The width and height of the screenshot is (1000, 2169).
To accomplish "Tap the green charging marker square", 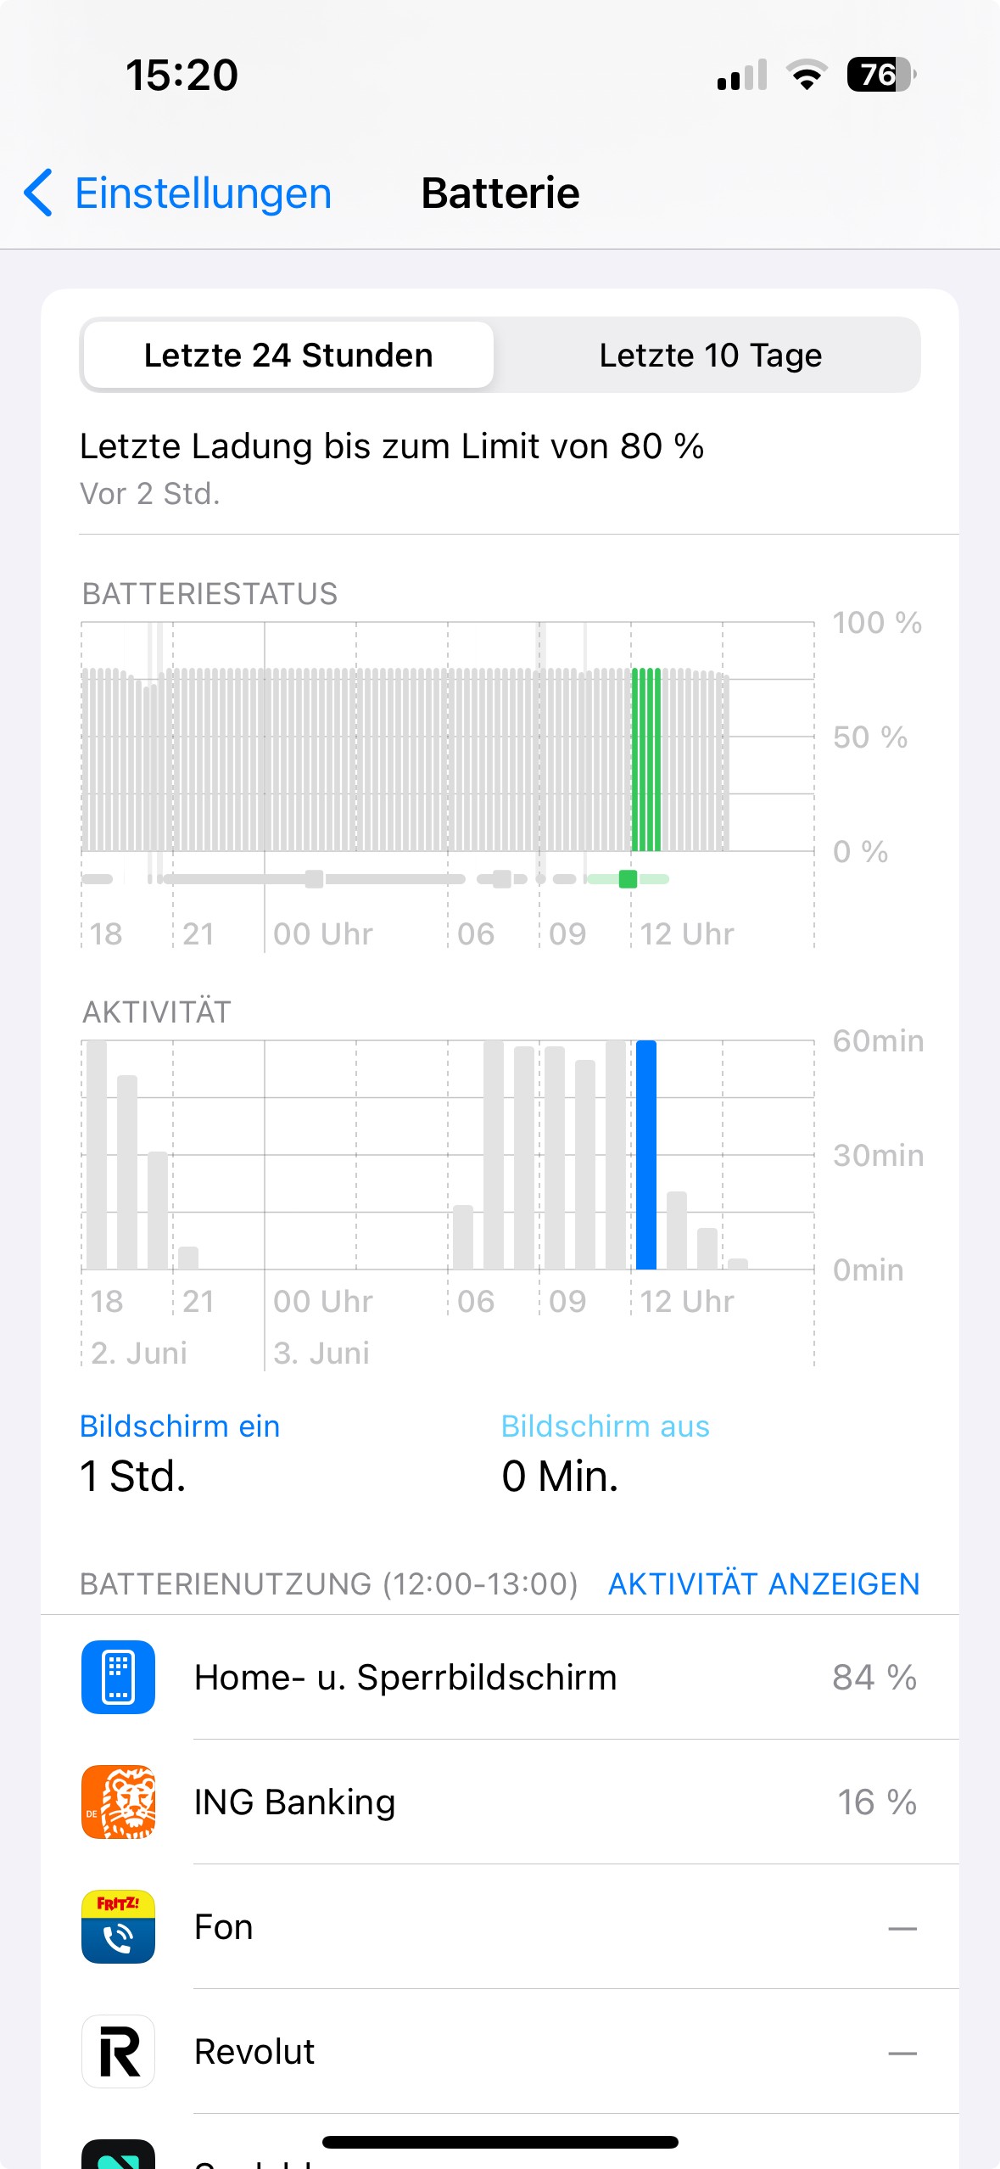I will pos(628,878).
